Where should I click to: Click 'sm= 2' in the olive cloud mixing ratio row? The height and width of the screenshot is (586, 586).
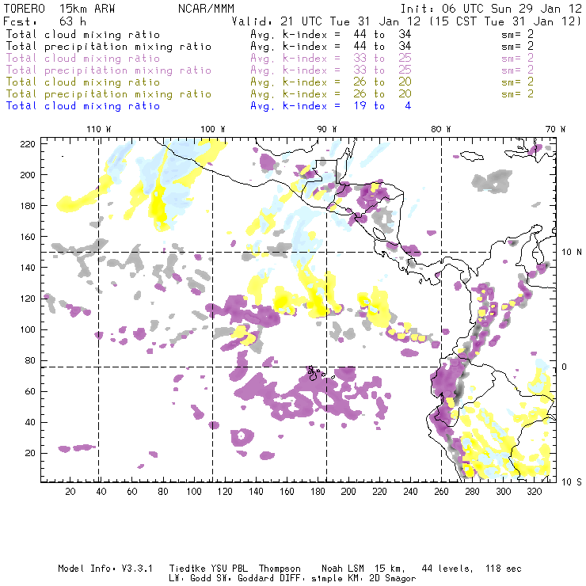518,82
